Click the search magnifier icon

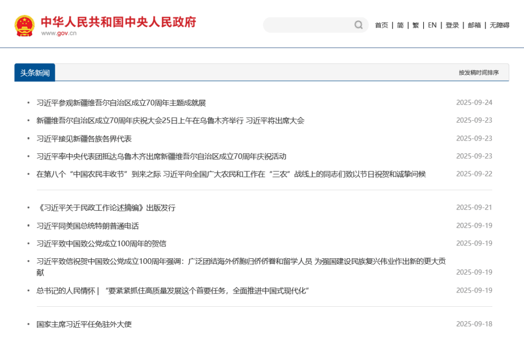359,25
